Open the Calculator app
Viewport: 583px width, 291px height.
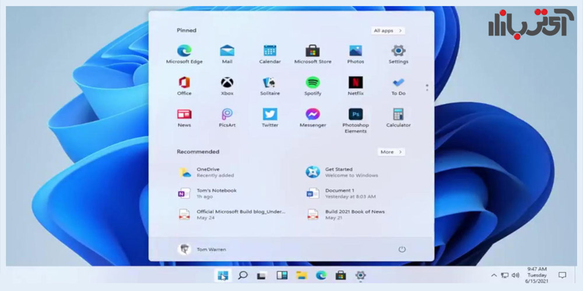click(x=398, y=118)
